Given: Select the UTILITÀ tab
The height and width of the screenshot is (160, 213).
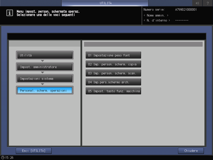Looking at the screenshot, I should 105,3.
